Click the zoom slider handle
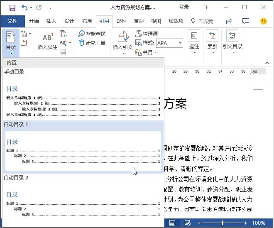Screen dimensions: 274x228 (222, 223)
